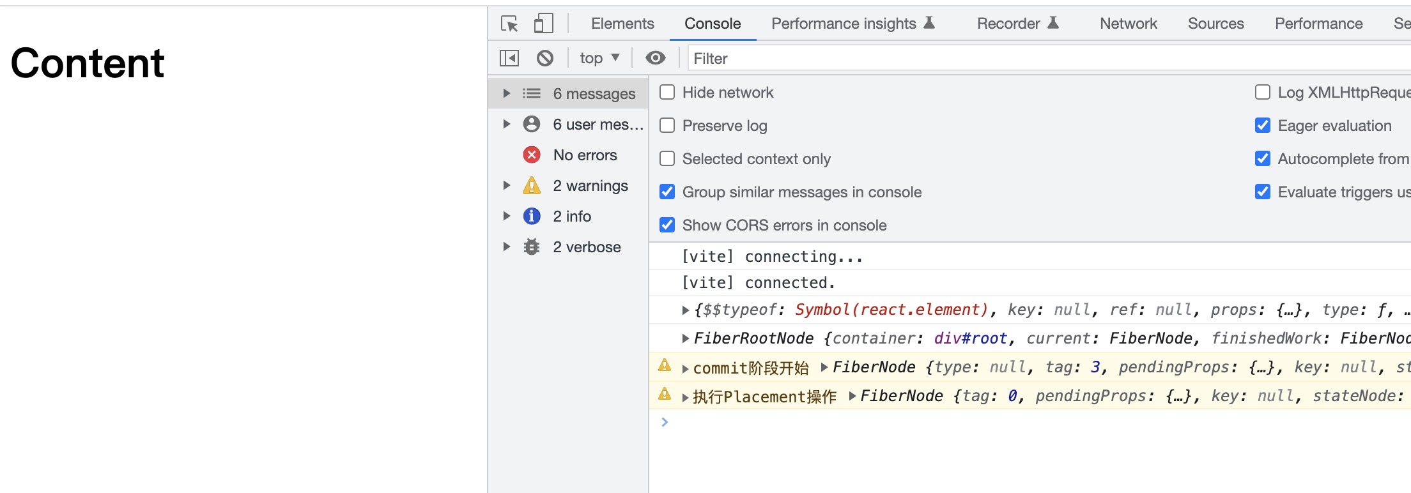Expand the react.element object log
The height and width of the screenshot is (493, 1411).
(x=686, y=310)
